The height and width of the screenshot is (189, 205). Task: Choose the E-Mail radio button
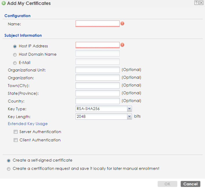click(15, 63)
